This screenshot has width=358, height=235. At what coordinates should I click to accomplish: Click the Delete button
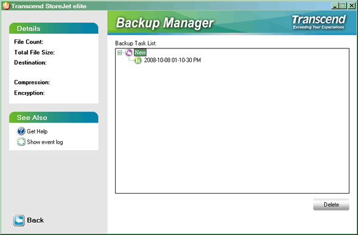pos(331,205)
